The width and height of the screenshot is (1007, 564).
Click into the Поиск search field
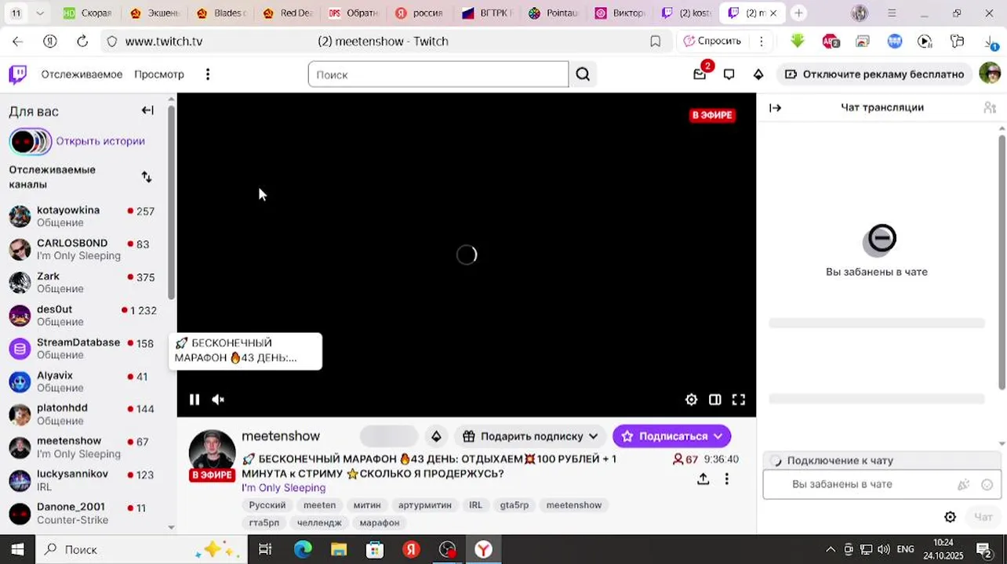(x=438, y=74)
